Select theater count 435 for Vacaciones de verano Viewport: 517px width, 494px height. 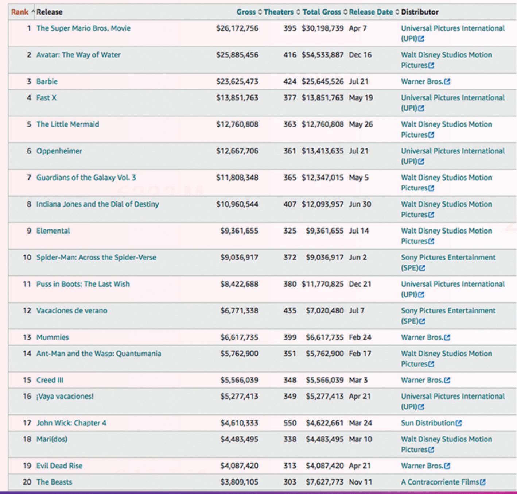[290, 310]
